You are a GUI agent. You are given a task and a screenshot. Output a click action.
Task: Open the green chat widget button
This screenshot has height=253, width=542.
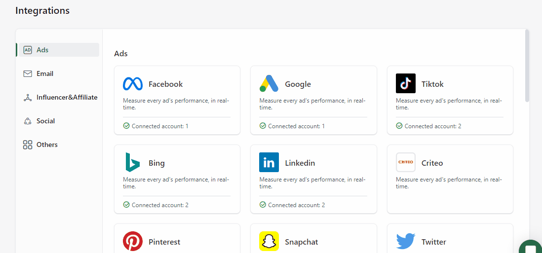click(x=531, y=248)
